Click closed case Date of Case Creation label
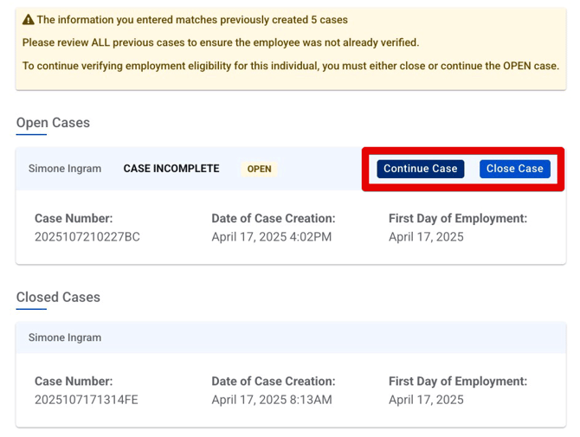 273,382
